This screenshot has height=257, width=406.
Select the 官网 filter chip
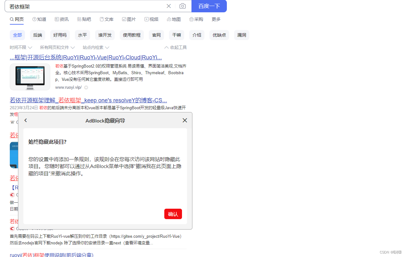pyautogui.click(x=156, y=35)
